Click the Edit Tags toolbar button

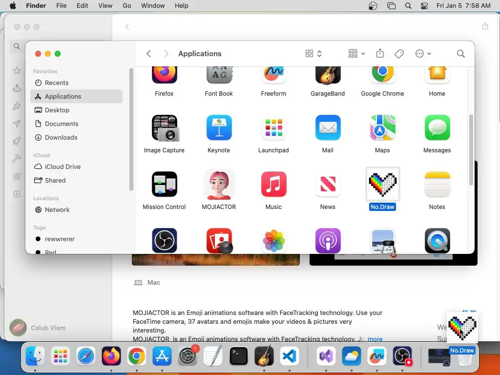pyautogui.click(x=399, y=54)
